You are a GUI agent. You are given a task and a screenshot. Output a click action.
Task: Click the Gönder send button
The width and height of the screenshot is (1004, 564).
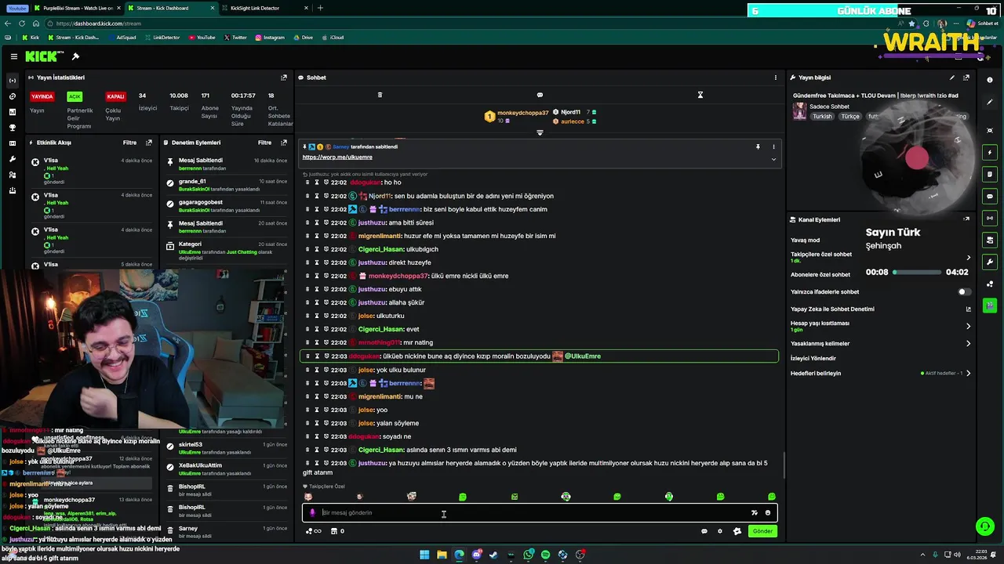click(762, 531)
